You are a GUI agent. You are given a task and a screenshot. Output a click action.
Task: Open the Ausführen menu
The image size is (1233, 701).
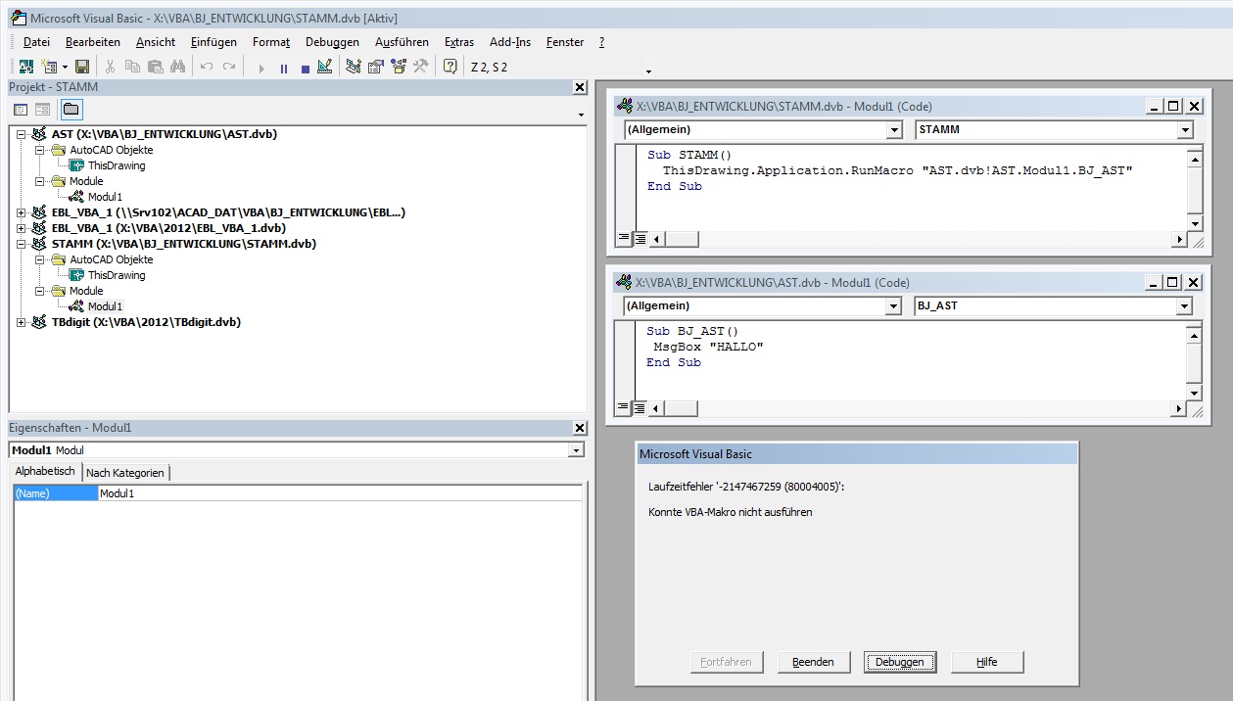click(x=402, y=42)
